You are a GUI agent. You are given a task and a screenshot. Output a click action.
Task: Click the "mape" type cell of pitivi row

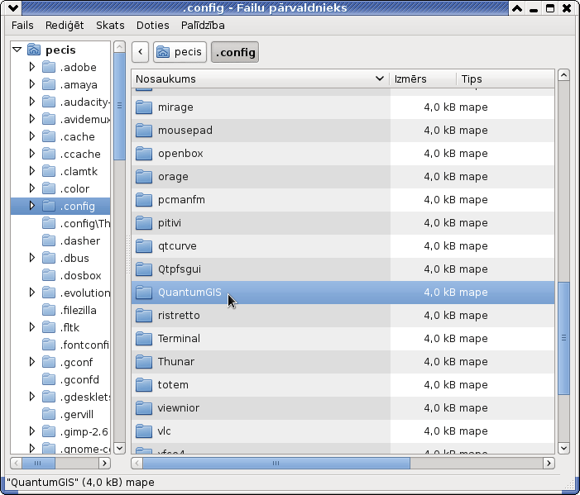pos(473,223)
